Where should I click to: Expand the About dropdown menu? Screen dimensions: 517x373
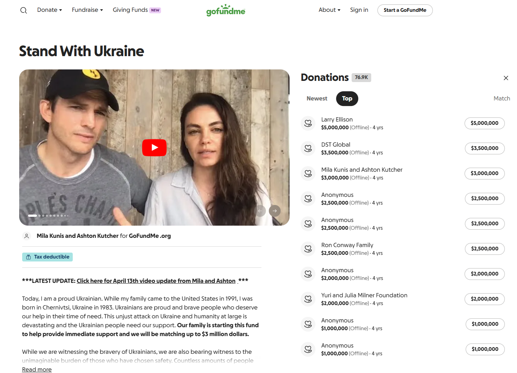click(x=329, y=10)
